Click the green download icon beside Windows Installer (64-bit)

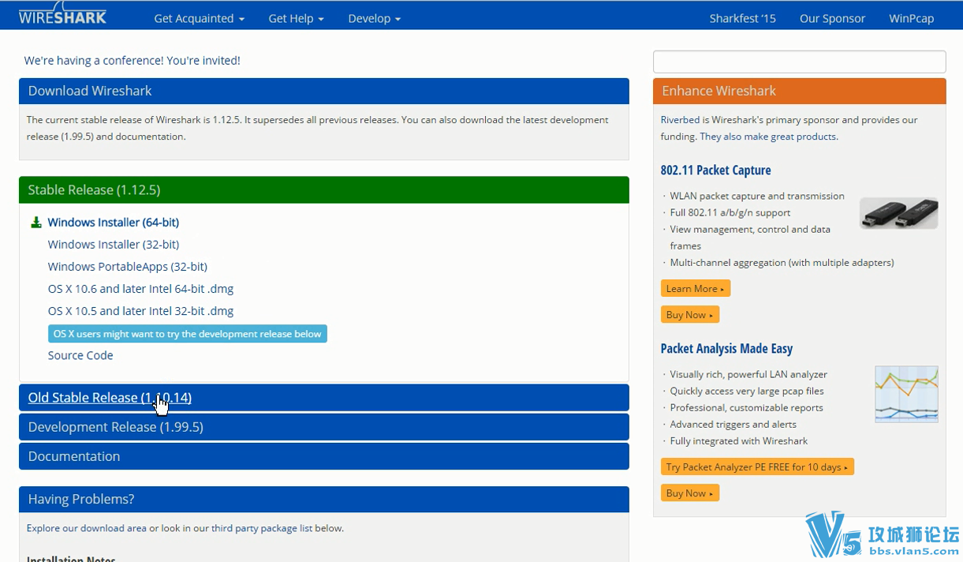35,223
